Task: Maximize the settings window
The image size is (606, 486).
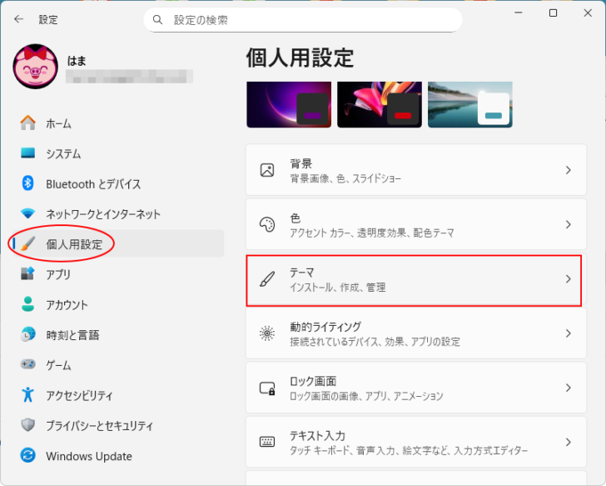Action: (553, 13)
